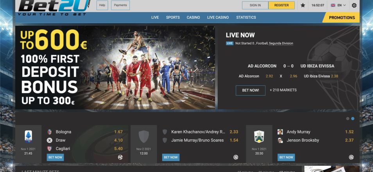The width and height of the screenshot is (373, 172).
Task: Click Andy Murray's player photo
Action: tap(280, 132)
